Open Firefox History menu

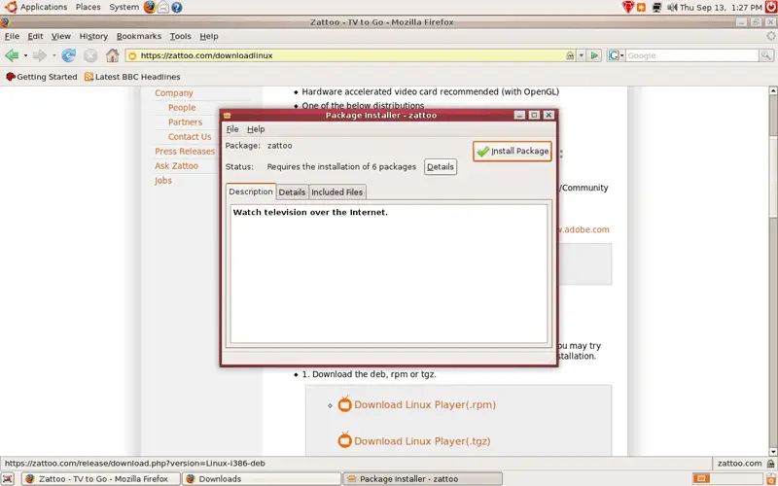pyautogui.click(x=93, y=36)
